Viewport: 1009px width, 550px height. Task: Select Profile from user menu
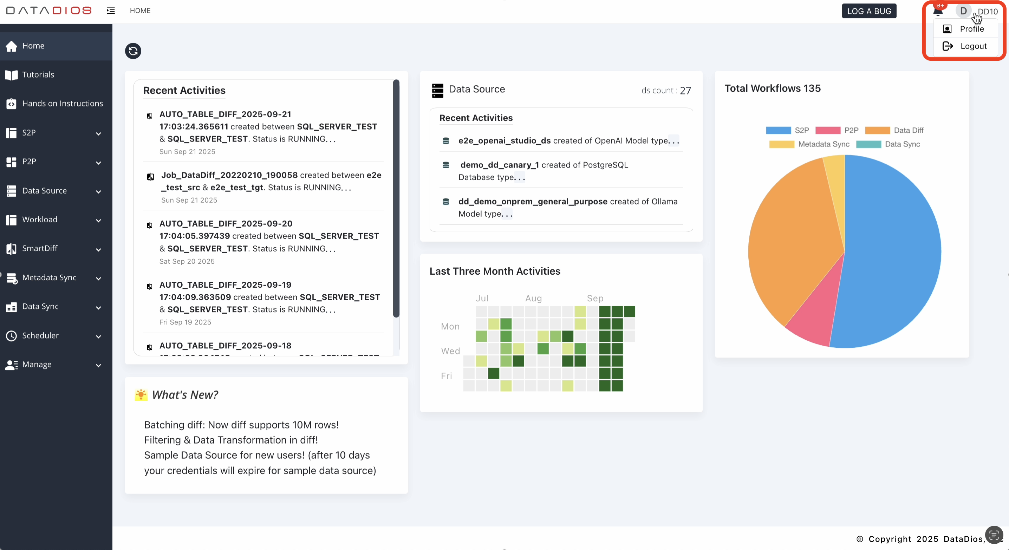click(x=971, y=29)
